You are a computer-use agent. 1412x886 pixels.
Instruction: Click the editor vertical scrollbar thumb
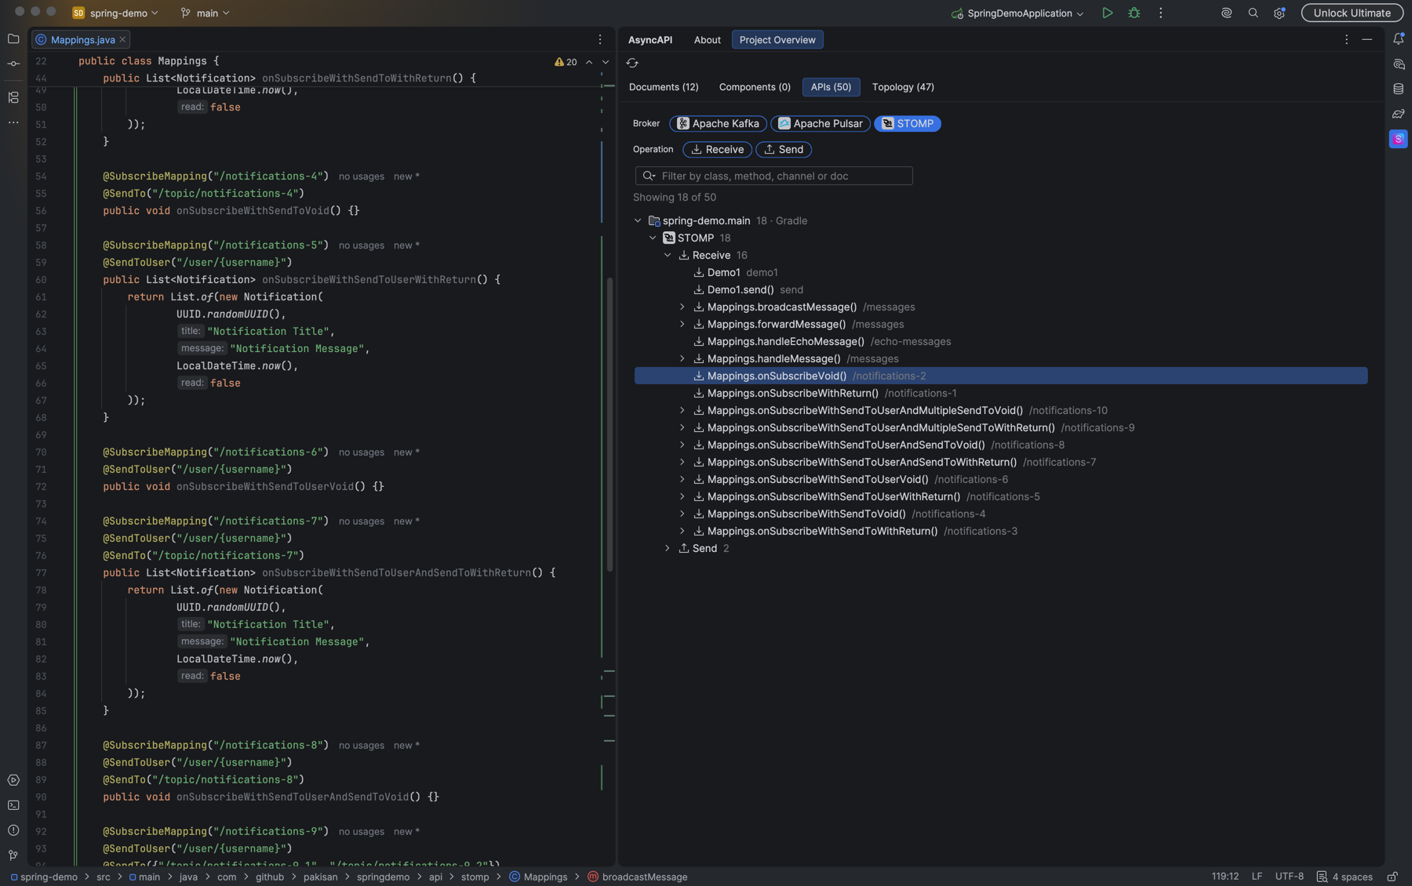[610, 423]
